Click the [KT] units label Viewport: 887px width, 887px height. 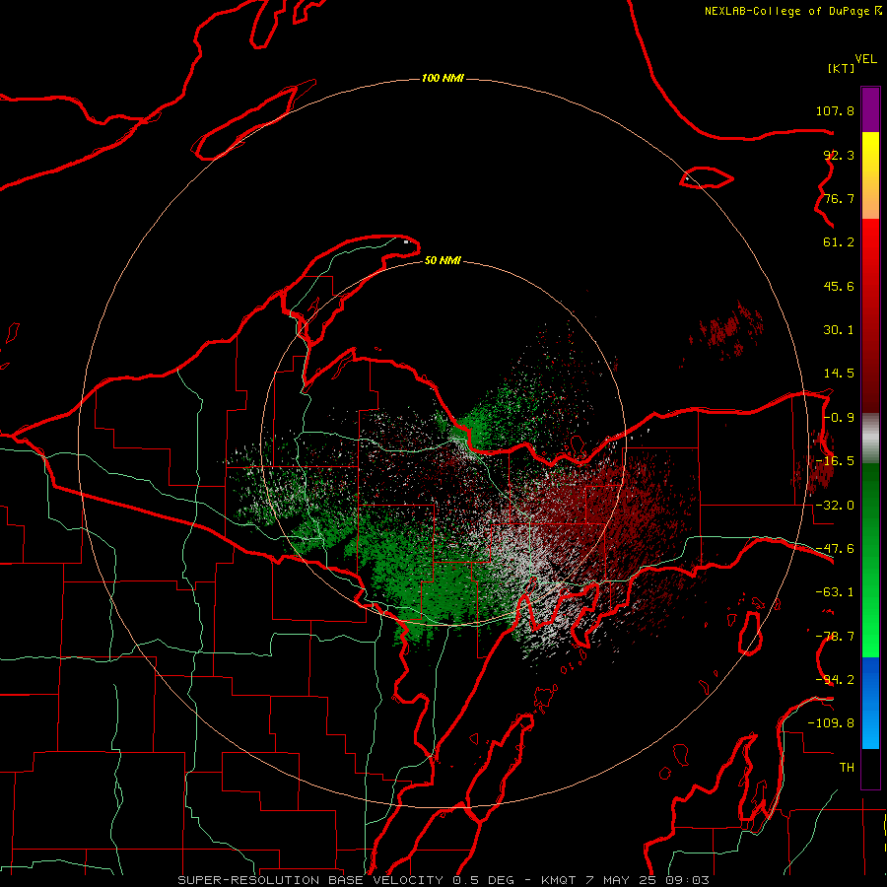coord(841,68)
